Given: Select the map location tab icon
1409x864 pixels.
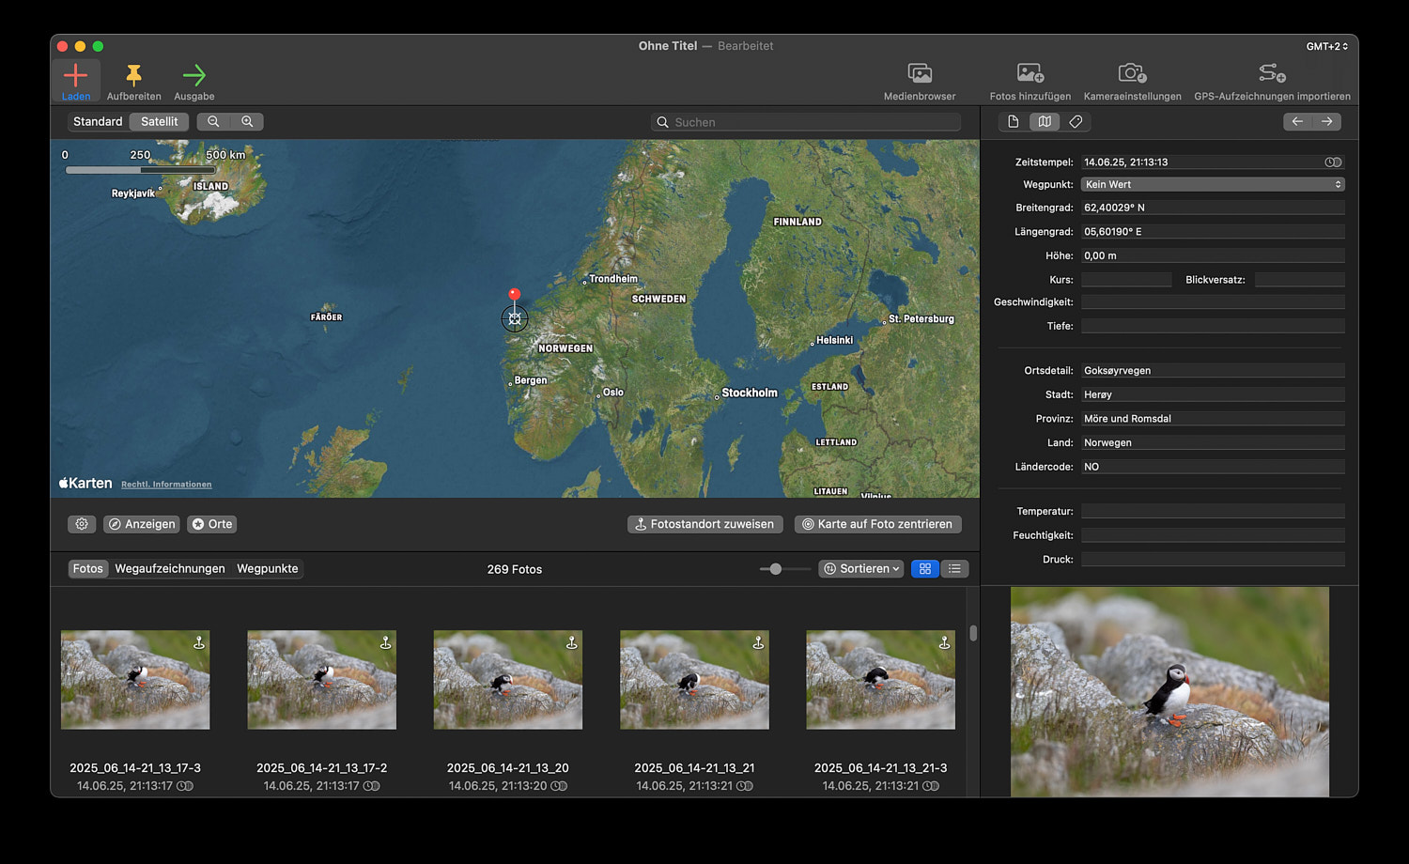Looking at the screenshot, I should (1045, 121).
